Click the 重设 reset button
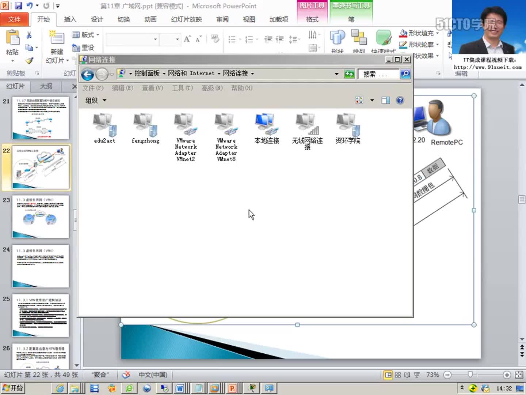The height and width of the screenshot is (395, 526). (x=84, y=48)
